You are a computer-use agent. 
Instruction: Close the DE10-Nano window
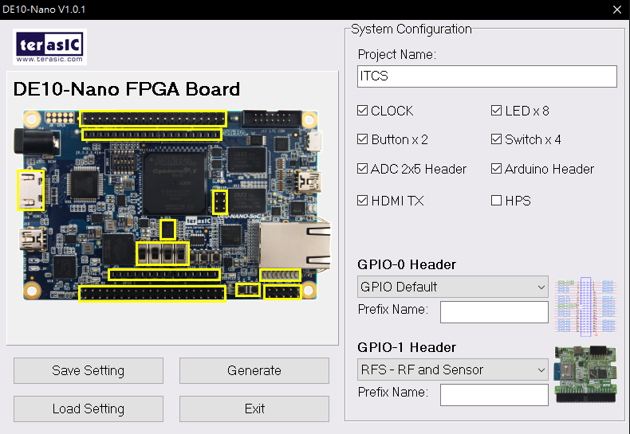tap(617, 10)
